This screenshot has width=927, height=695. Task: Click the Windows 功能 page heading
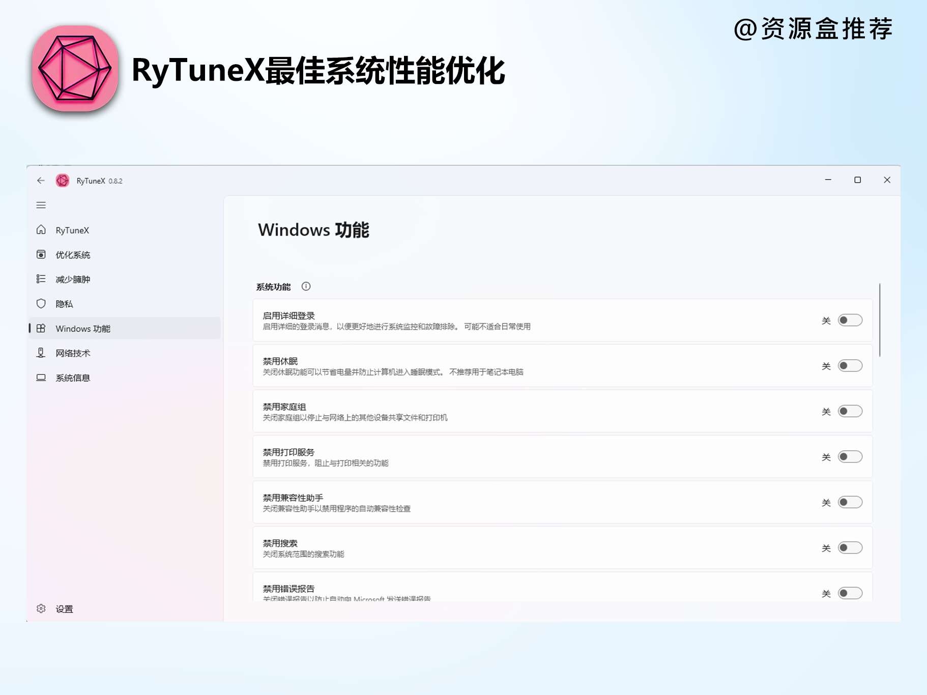click(313, 230)
